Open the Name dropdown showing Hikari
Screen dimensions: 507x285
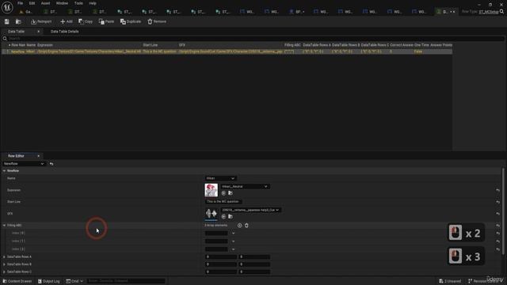tap(220, 178)
